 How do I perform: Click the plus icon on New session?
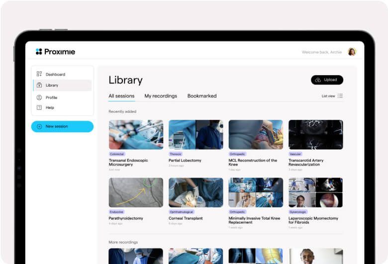[x=39, y=126]
